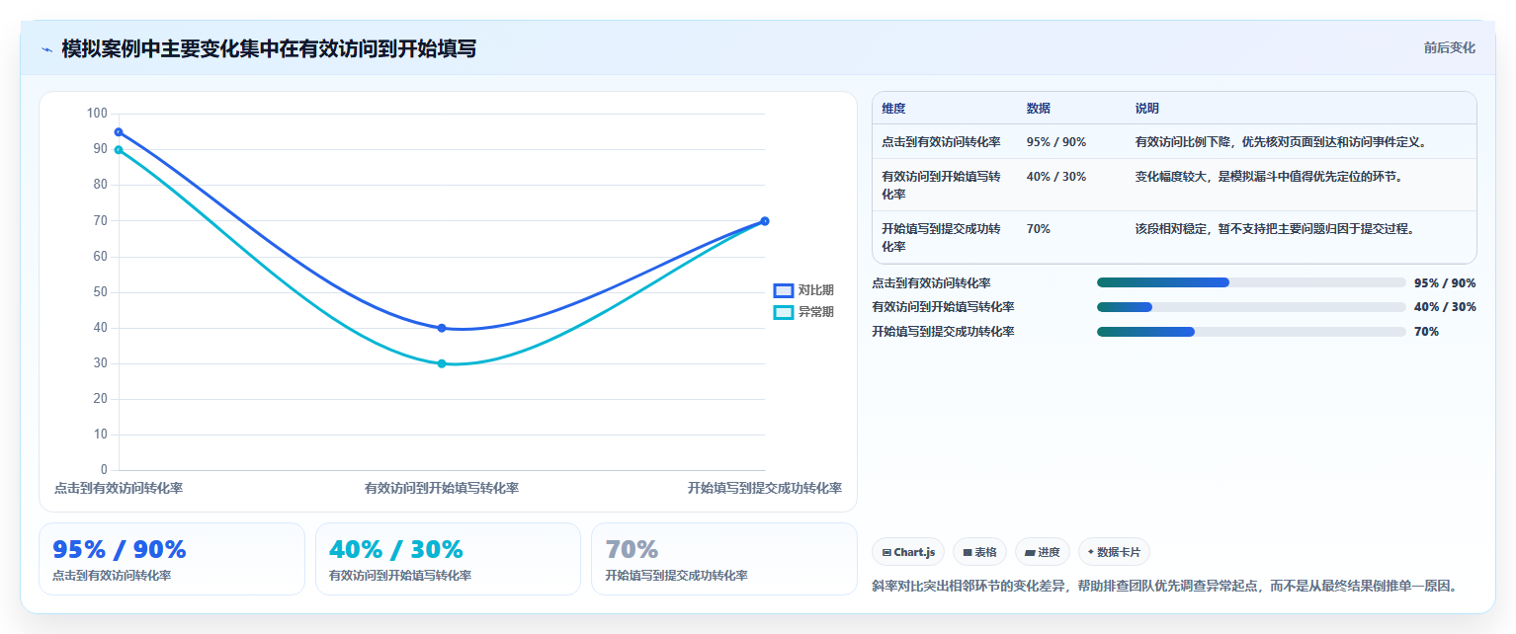
Task: Click the pulse icon beside the panel title
Action: click(x=46, y=49)
